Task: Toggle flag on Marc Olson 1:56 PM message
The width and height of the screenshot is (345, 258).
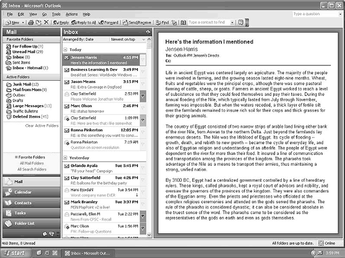Action: (143, 228)
